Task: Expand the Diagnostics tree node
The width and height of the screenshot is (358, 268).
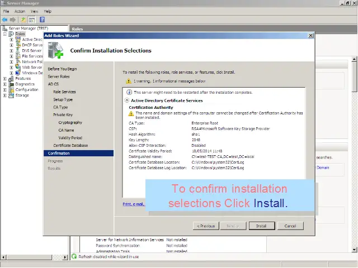Action: (x=5, y=84)
